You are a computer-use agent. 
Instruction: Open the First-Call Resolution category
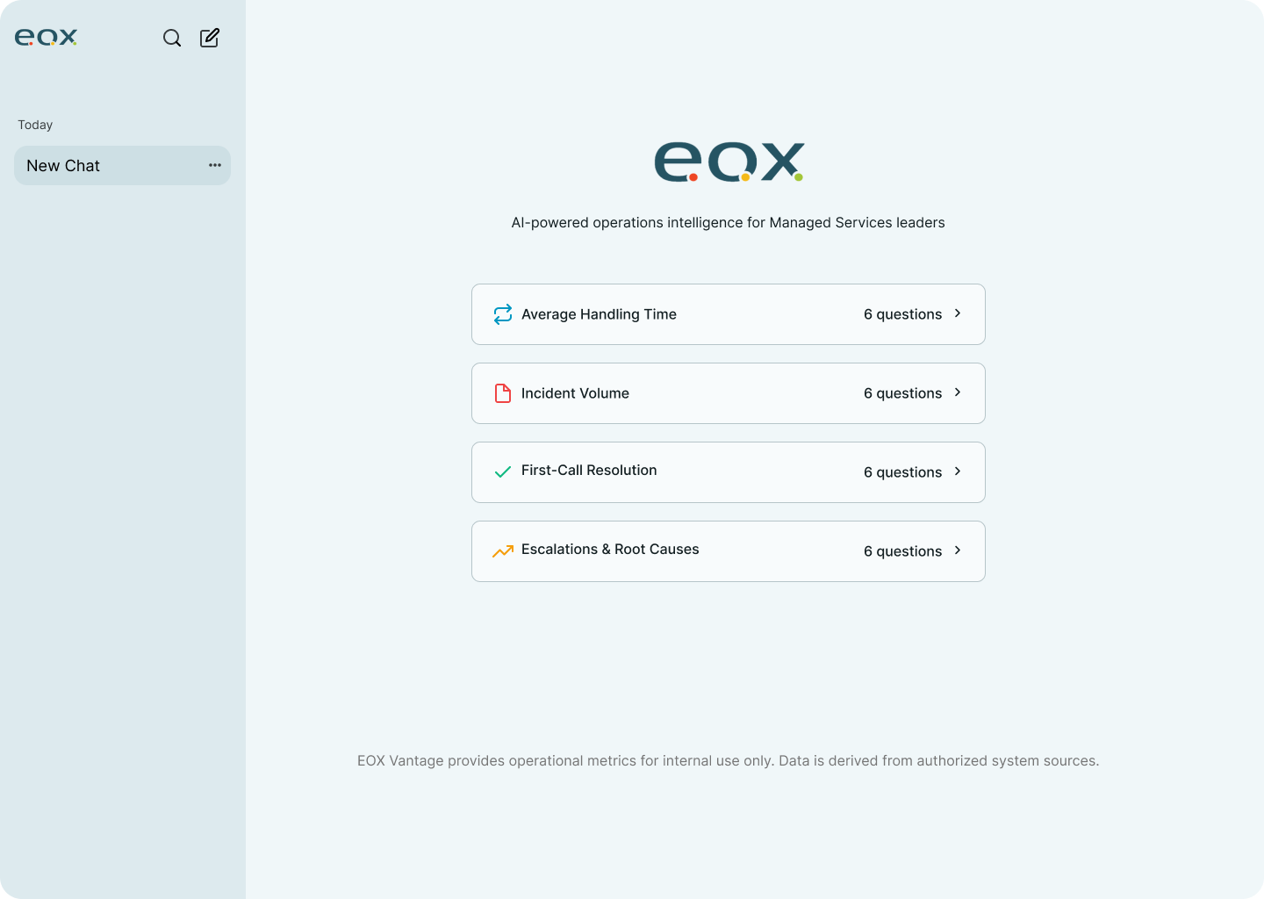(729, 472)
